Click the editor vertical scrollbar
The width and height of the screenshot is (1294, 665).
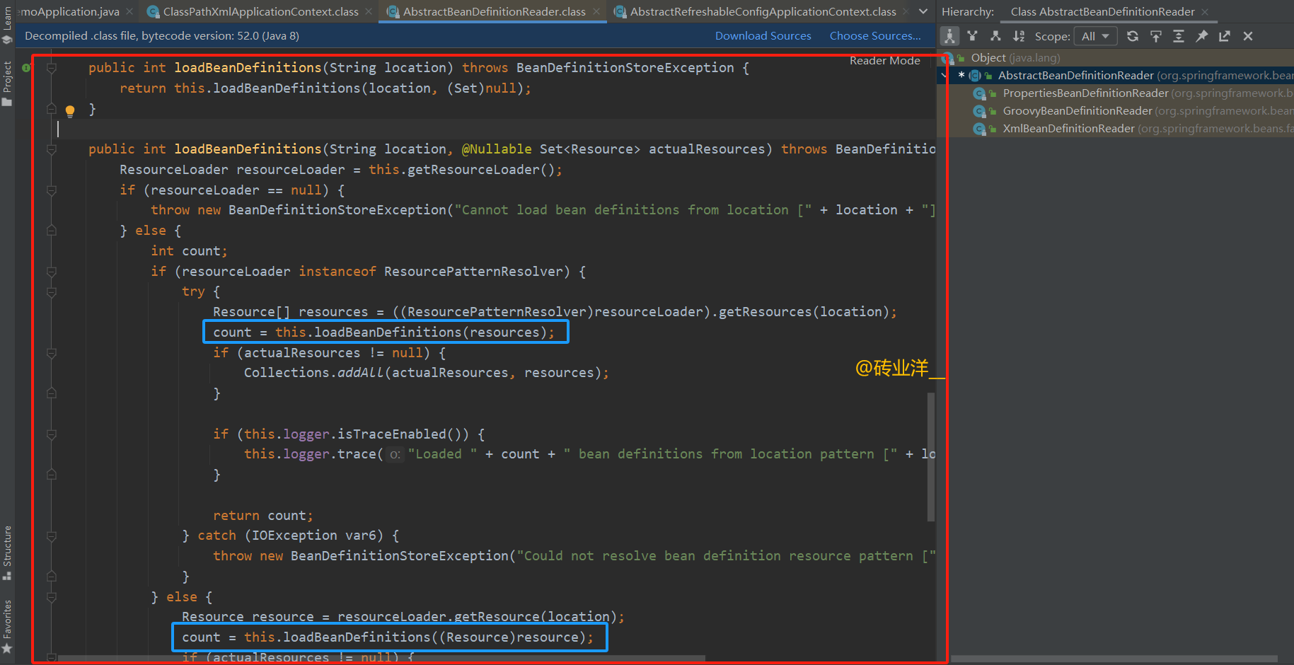[931, 457]
